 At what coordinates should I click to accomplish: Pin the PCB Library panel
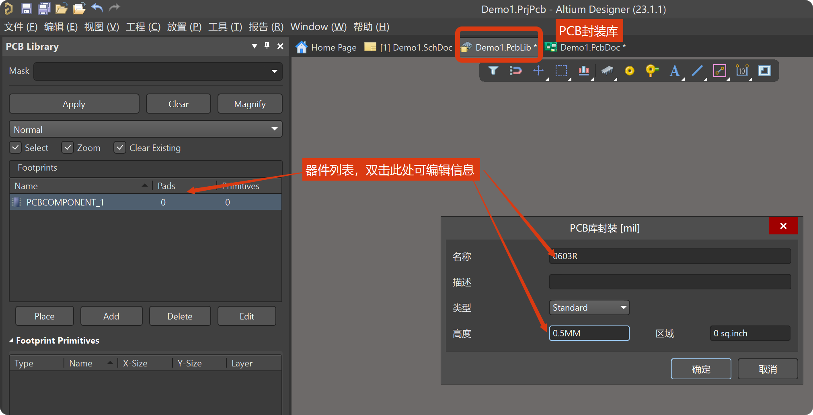click(x=267, y=46)
